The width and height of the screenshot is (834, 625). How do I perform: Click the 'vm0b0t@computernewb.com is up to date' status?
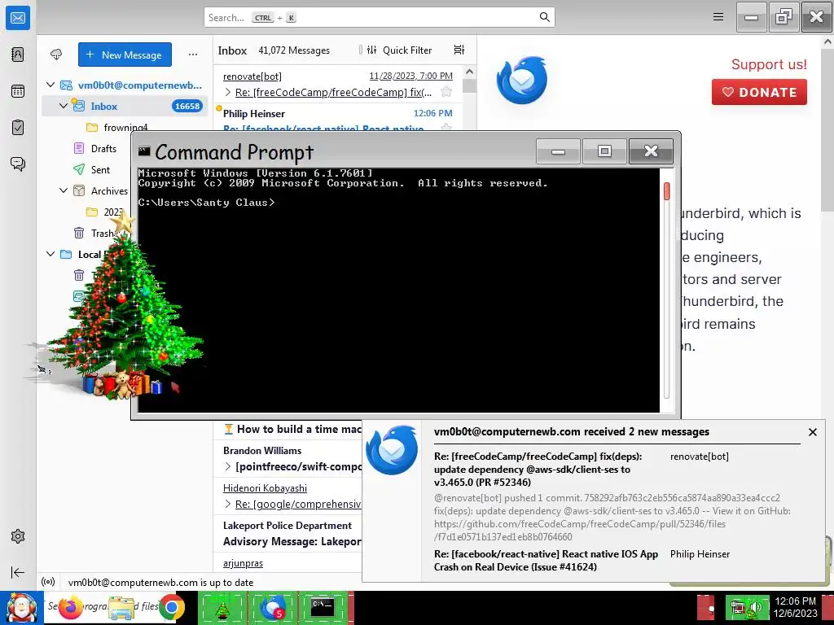(x=160, y=583)
